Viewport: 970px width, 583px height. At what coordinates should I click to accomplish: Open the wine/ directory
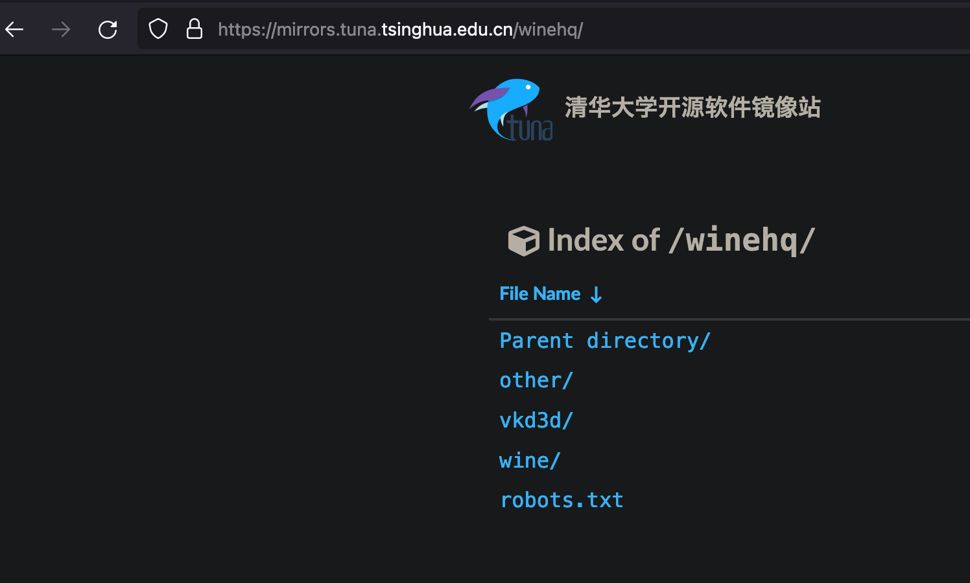[x=529, y=460]
